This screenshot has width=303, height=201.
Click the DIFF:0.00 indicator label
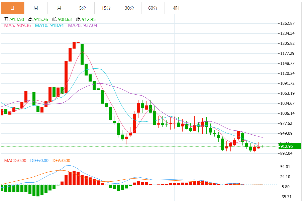pos(39,161)
